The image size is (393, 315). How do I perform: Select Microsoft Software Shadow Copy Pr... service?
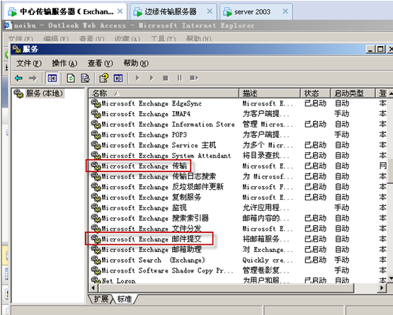(167, 270)
